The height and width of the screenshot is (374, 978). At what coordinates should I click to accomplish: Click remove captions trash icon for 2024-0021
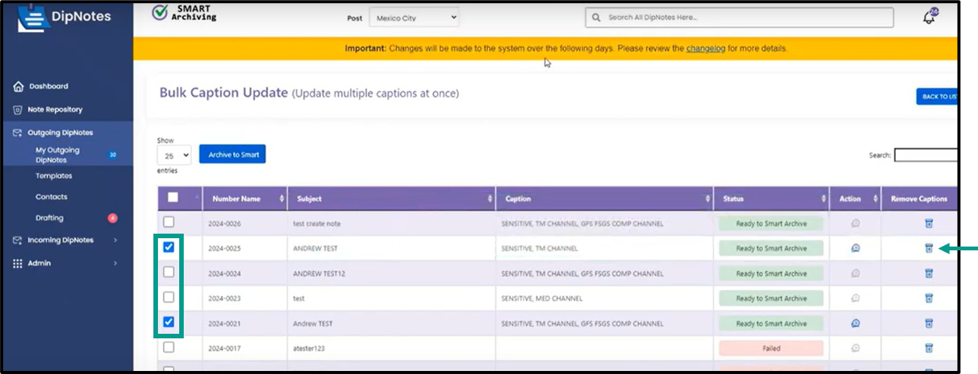(x=929, y=323)
